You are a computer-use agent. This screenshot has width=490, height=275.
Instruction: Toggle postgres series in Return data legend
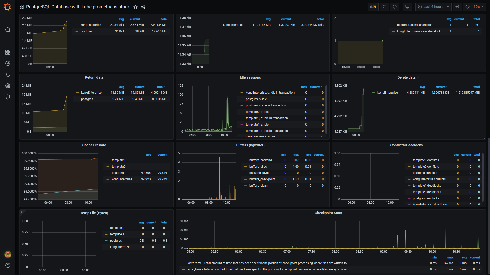87,99
